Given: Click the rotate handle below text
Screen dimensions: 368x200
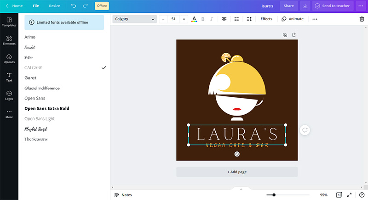Looking at the screenshot, I should point(237,154).
